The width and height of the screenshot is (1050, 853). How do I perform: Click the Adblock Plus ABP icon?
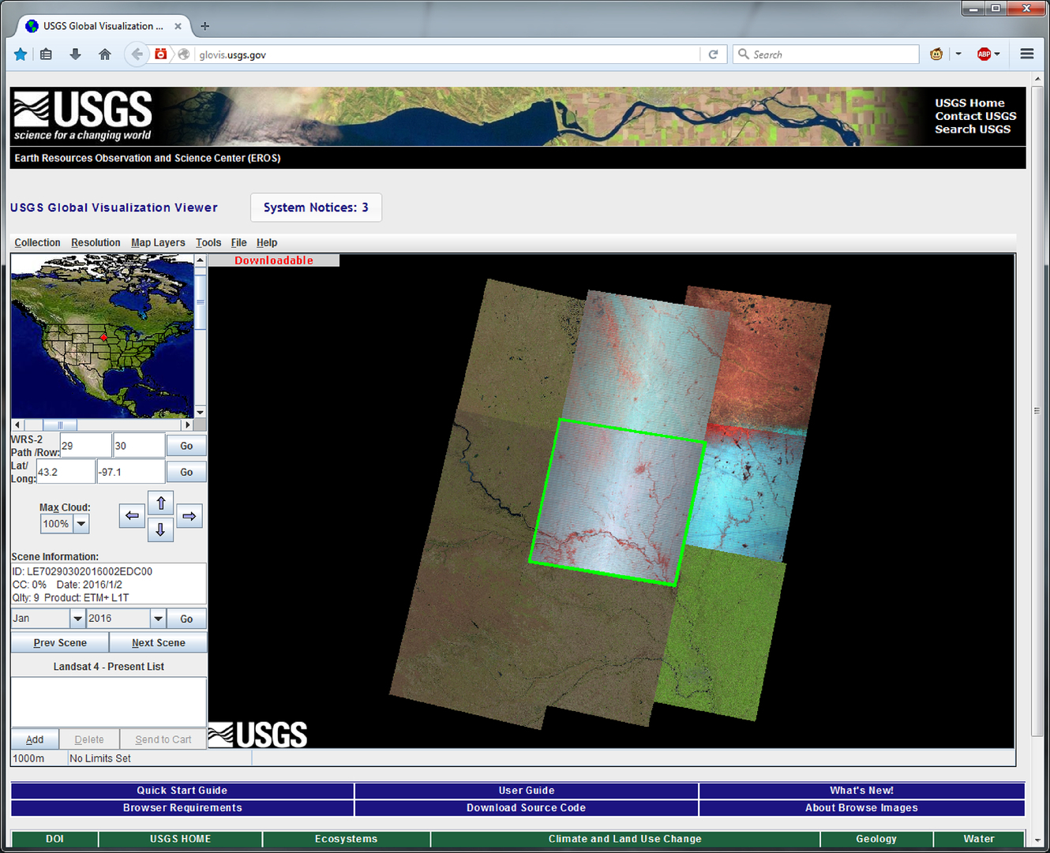tap(984, 54)
